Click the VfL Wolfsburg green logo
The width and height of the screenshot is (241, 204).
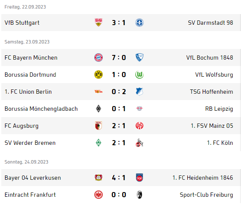click(139, 75)
